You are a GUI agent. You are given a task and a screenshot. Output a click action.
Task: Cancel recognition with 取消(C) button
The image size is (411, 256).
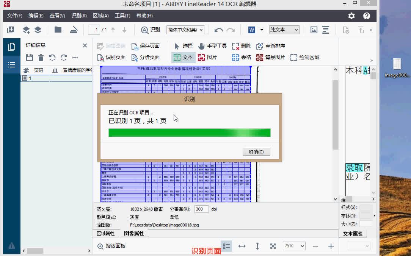pos(256,152)
